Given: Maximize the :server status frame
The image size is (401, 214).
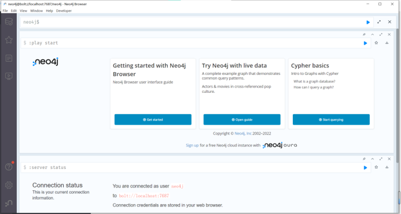Looking at the screenshot, I should coord(381,159).
